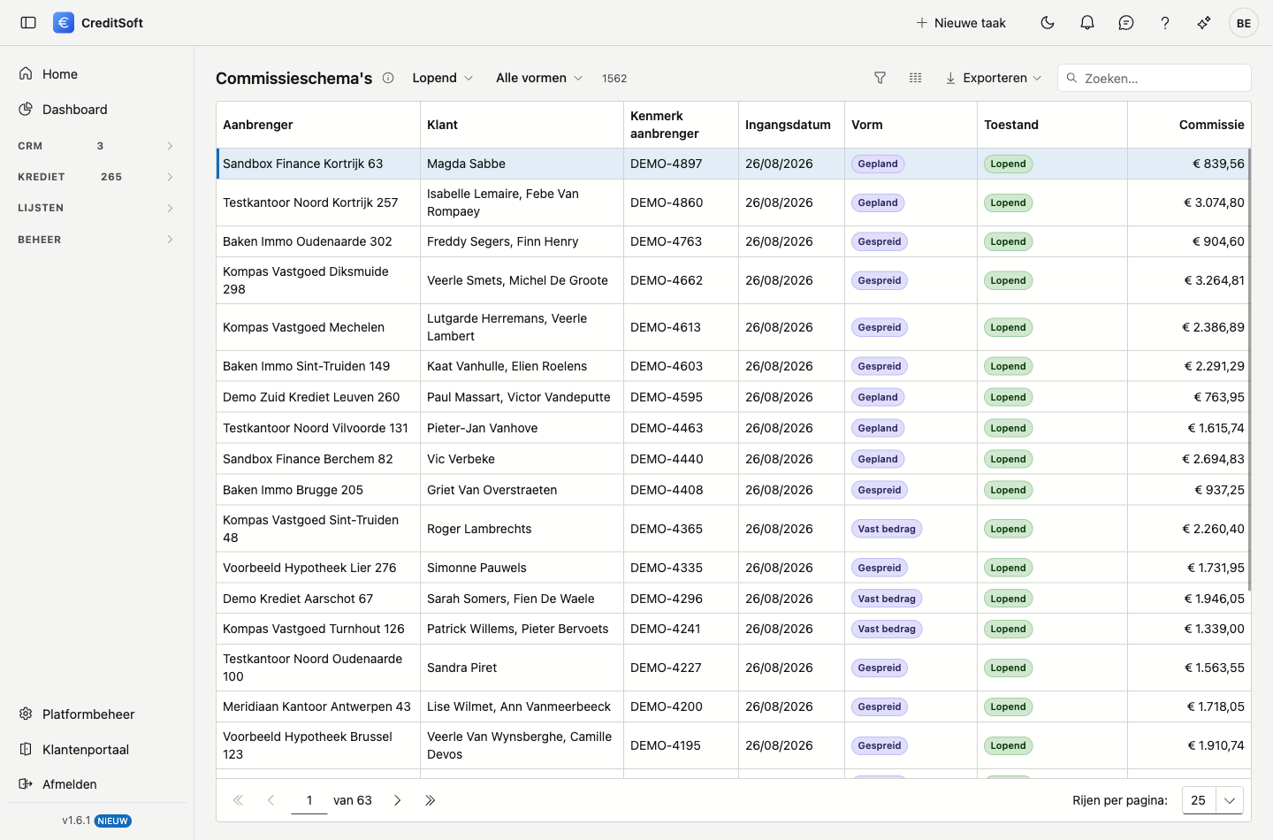
Task: Open the BE user avatar menu
Action: (1244, 23)
